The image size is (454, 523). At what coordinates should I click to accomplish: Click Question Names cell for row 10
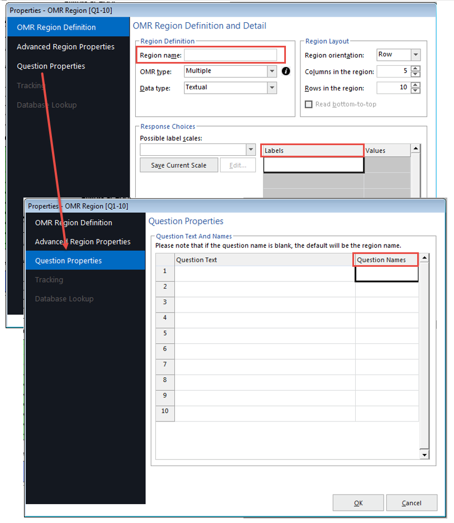click(x=386, y=414)
